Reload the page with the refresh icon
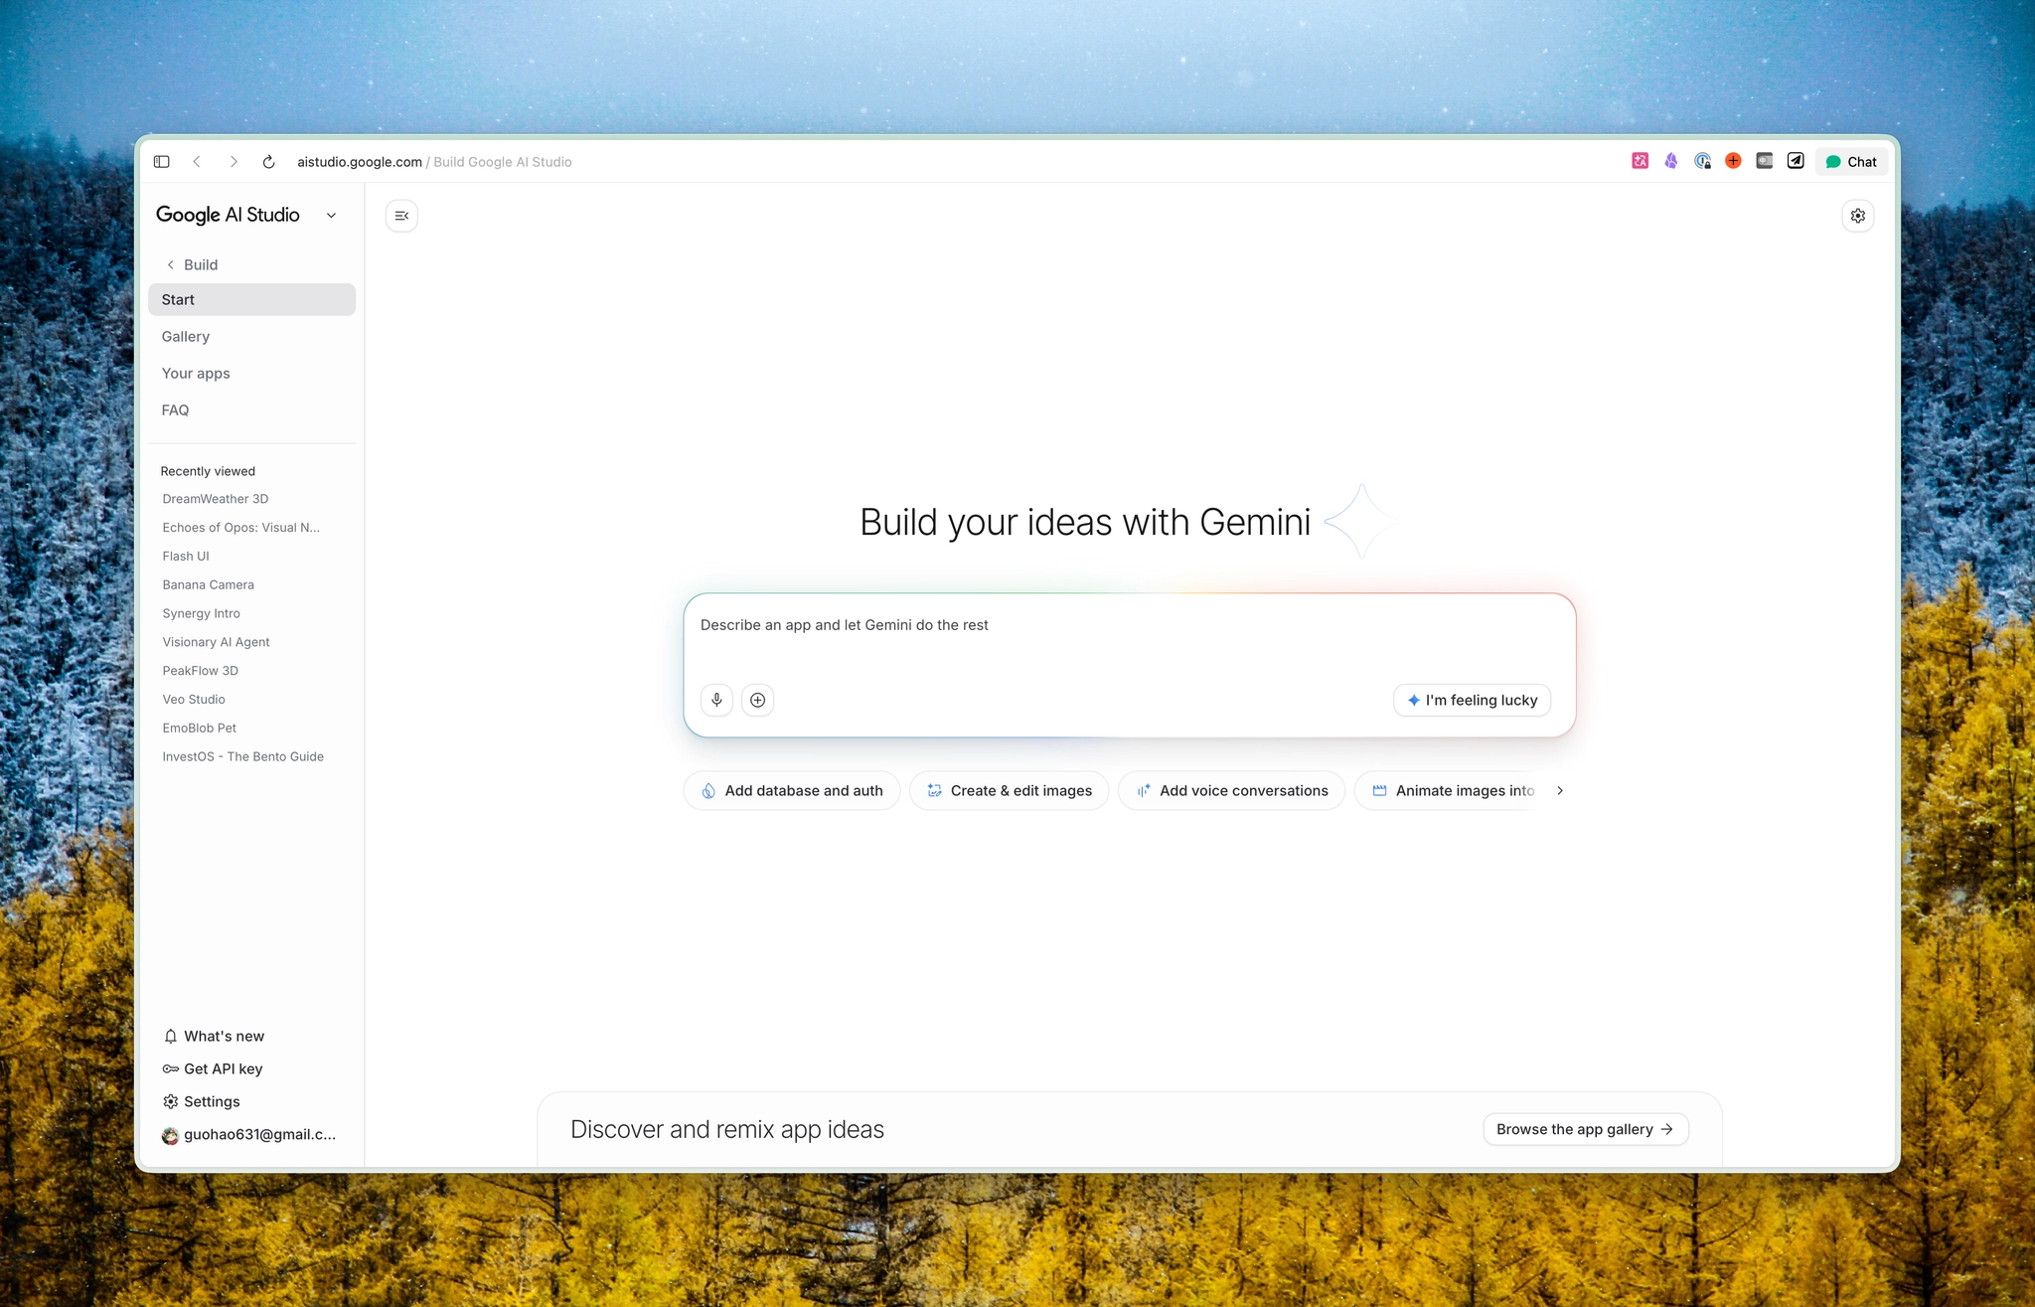The width and height of the screenshot is (2035, 1307). pyautogui.click(x=268, y=161)
